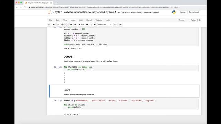
Task: Click the Loops heading
Action: (x=68, y=56)
